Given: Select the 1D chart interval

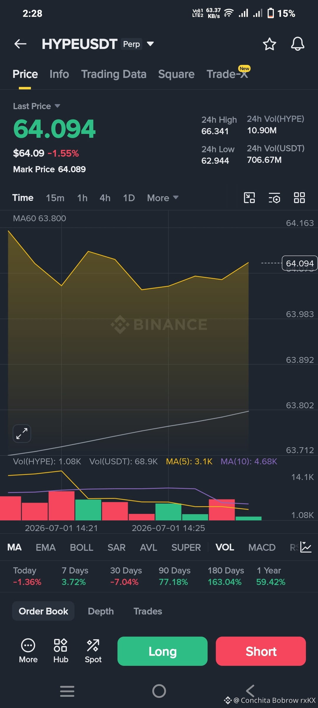Looking at the screenshot, I should point(129,198).
